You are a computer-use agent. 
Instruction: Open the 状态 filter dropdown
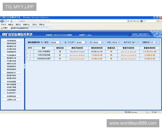(x=116, y=42)
